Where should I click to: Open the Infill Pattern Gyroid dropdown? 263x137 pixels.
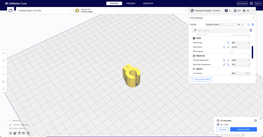(x=241, y=47)
